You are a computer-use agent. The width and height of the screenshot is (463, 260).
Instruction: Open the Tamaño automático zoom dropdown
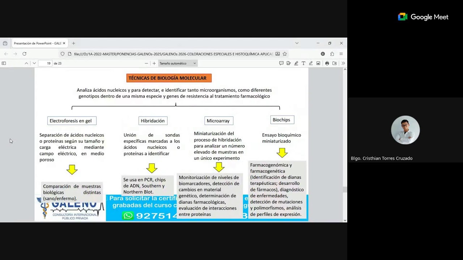[178, 63]
